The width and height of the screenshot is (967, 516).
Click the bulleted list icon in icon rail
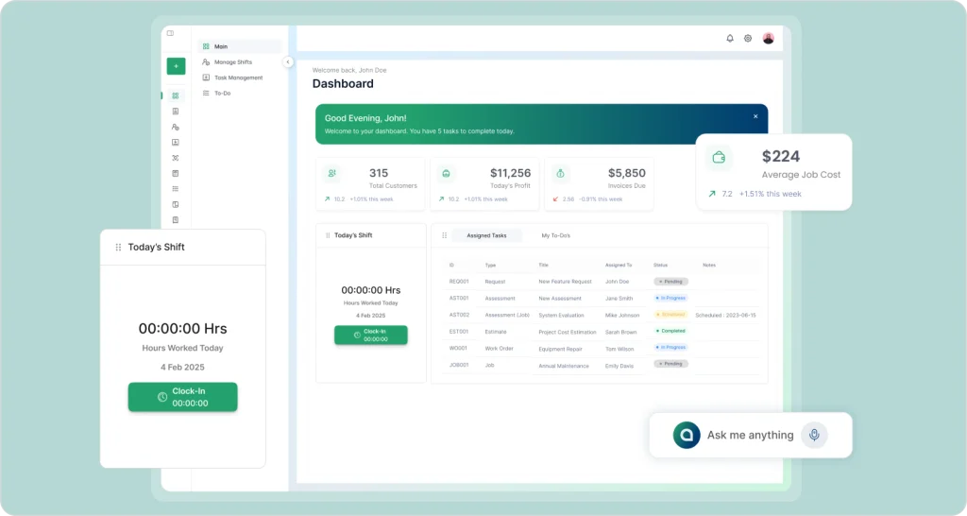(175, 189)
